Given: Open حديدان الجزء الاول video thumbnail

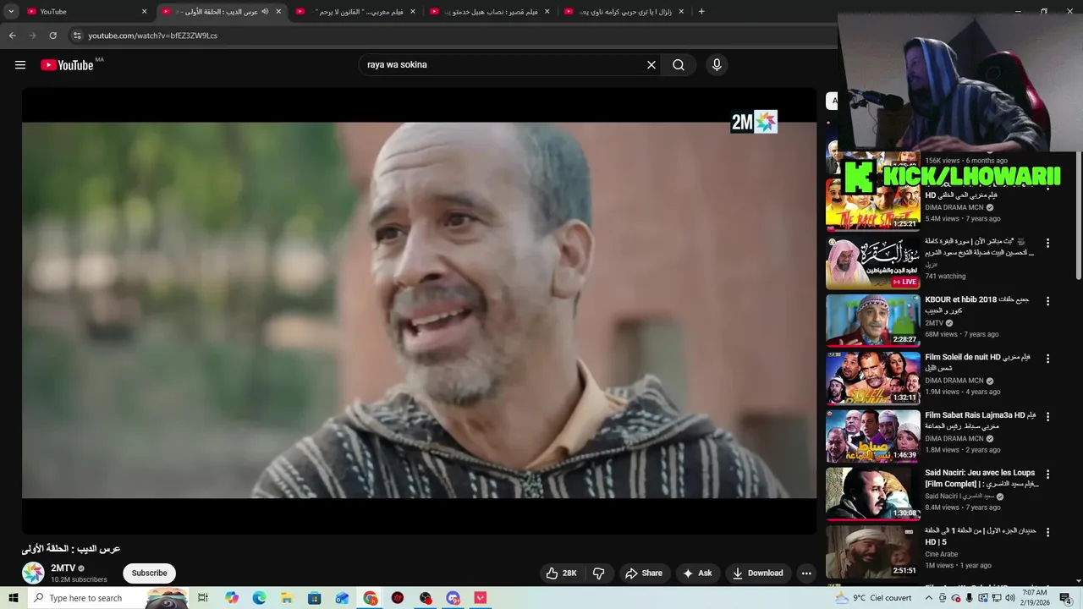Looking at the screenshot, I should tap(872, 552).
